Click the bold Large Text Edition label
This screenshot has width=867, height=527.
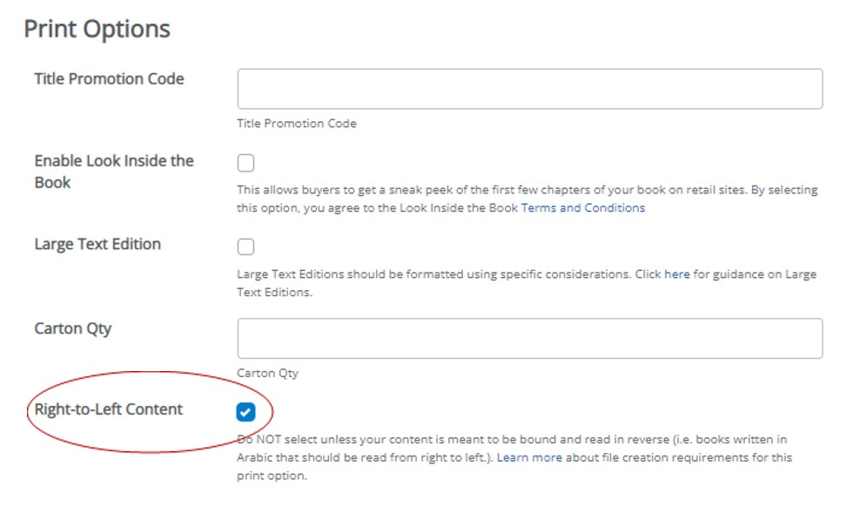click(x=97, y=245)
